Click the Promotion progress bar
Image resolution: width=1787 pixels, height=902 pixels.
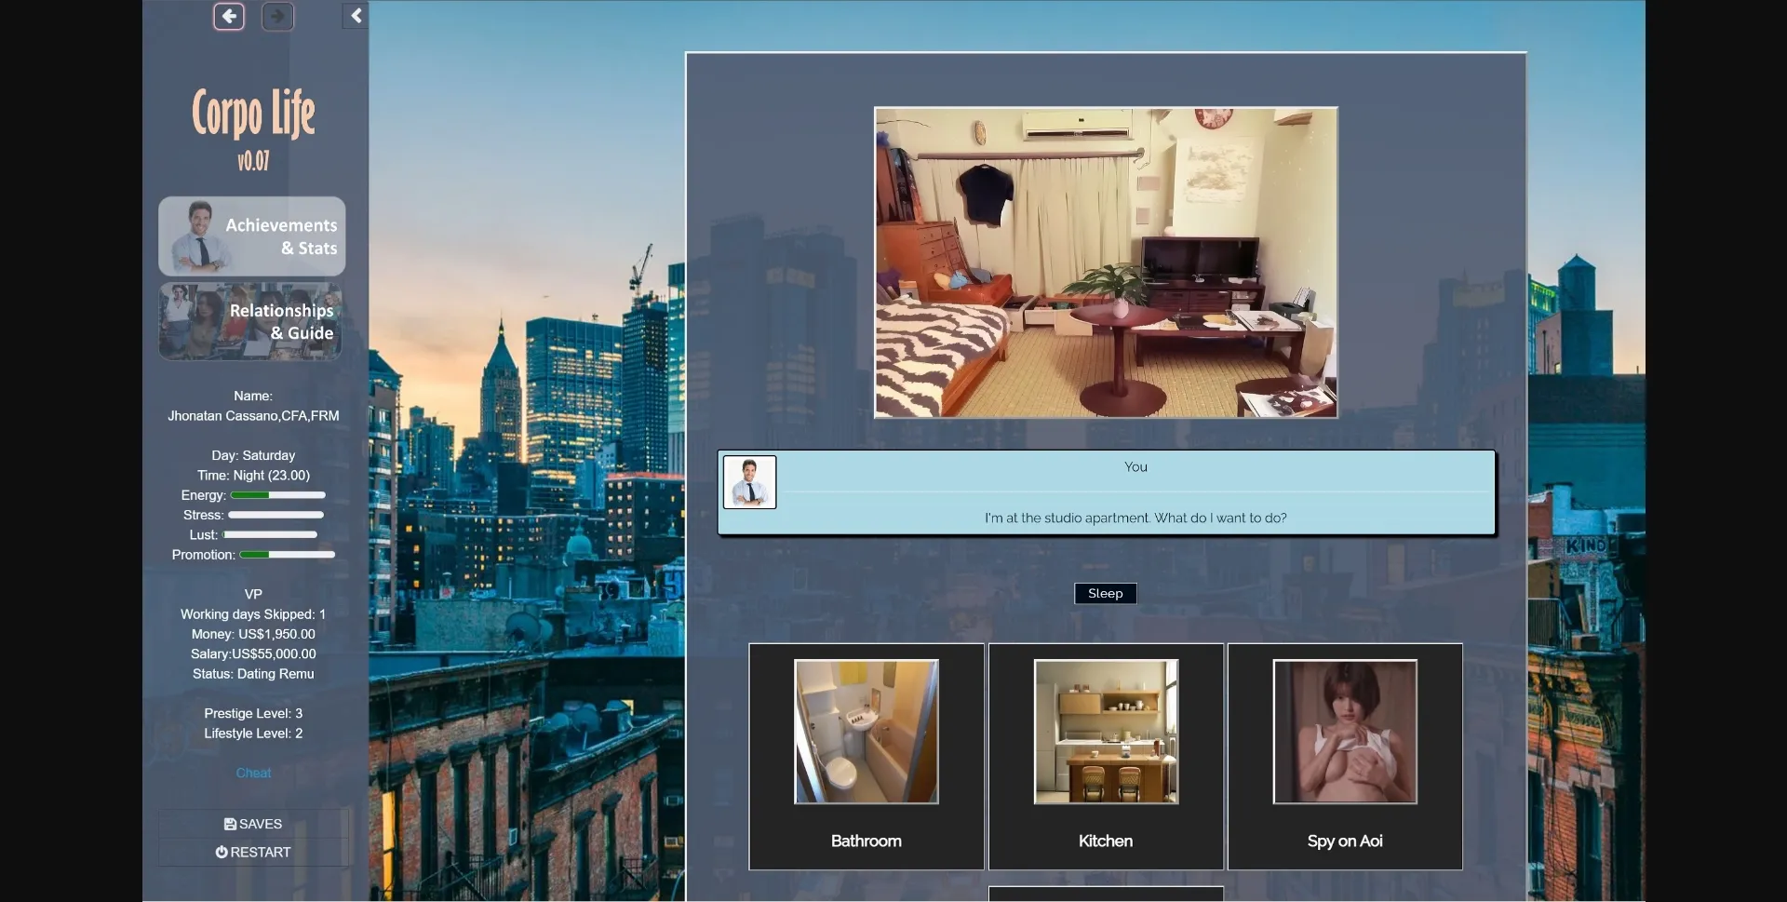[x=287, y=555]
